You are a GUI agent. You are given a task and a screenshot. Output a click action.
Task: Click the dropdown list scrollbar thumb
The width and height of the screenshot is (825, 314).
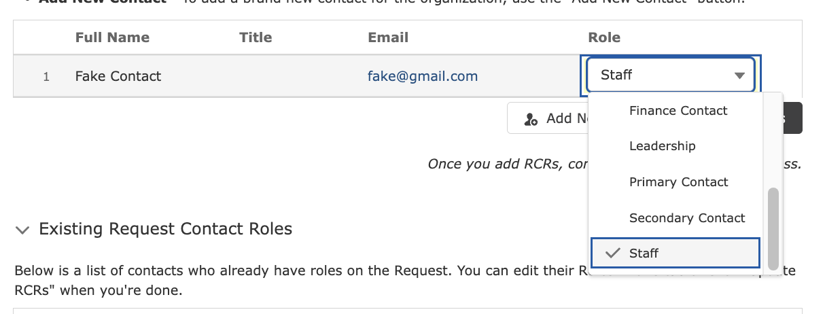click(773, 229)
